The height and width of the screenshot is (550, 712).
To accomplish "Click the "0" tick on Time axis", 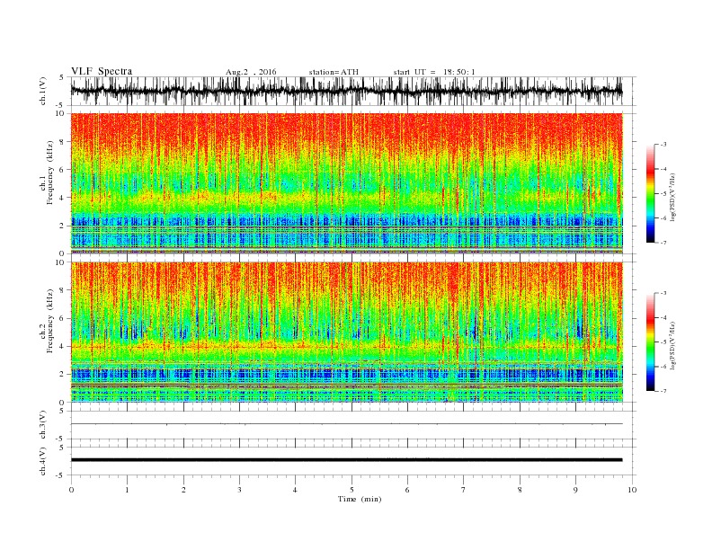I will click(71, 490).
